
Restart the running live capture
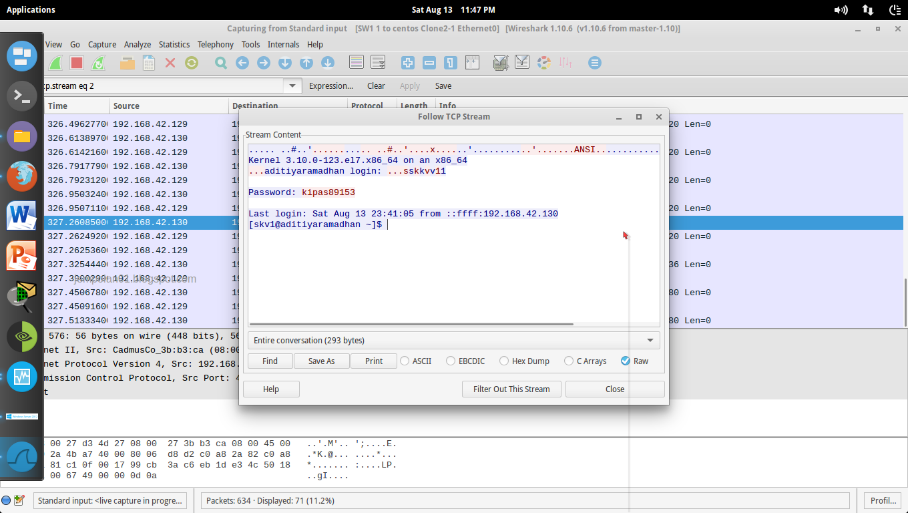(x=98, y=63)
